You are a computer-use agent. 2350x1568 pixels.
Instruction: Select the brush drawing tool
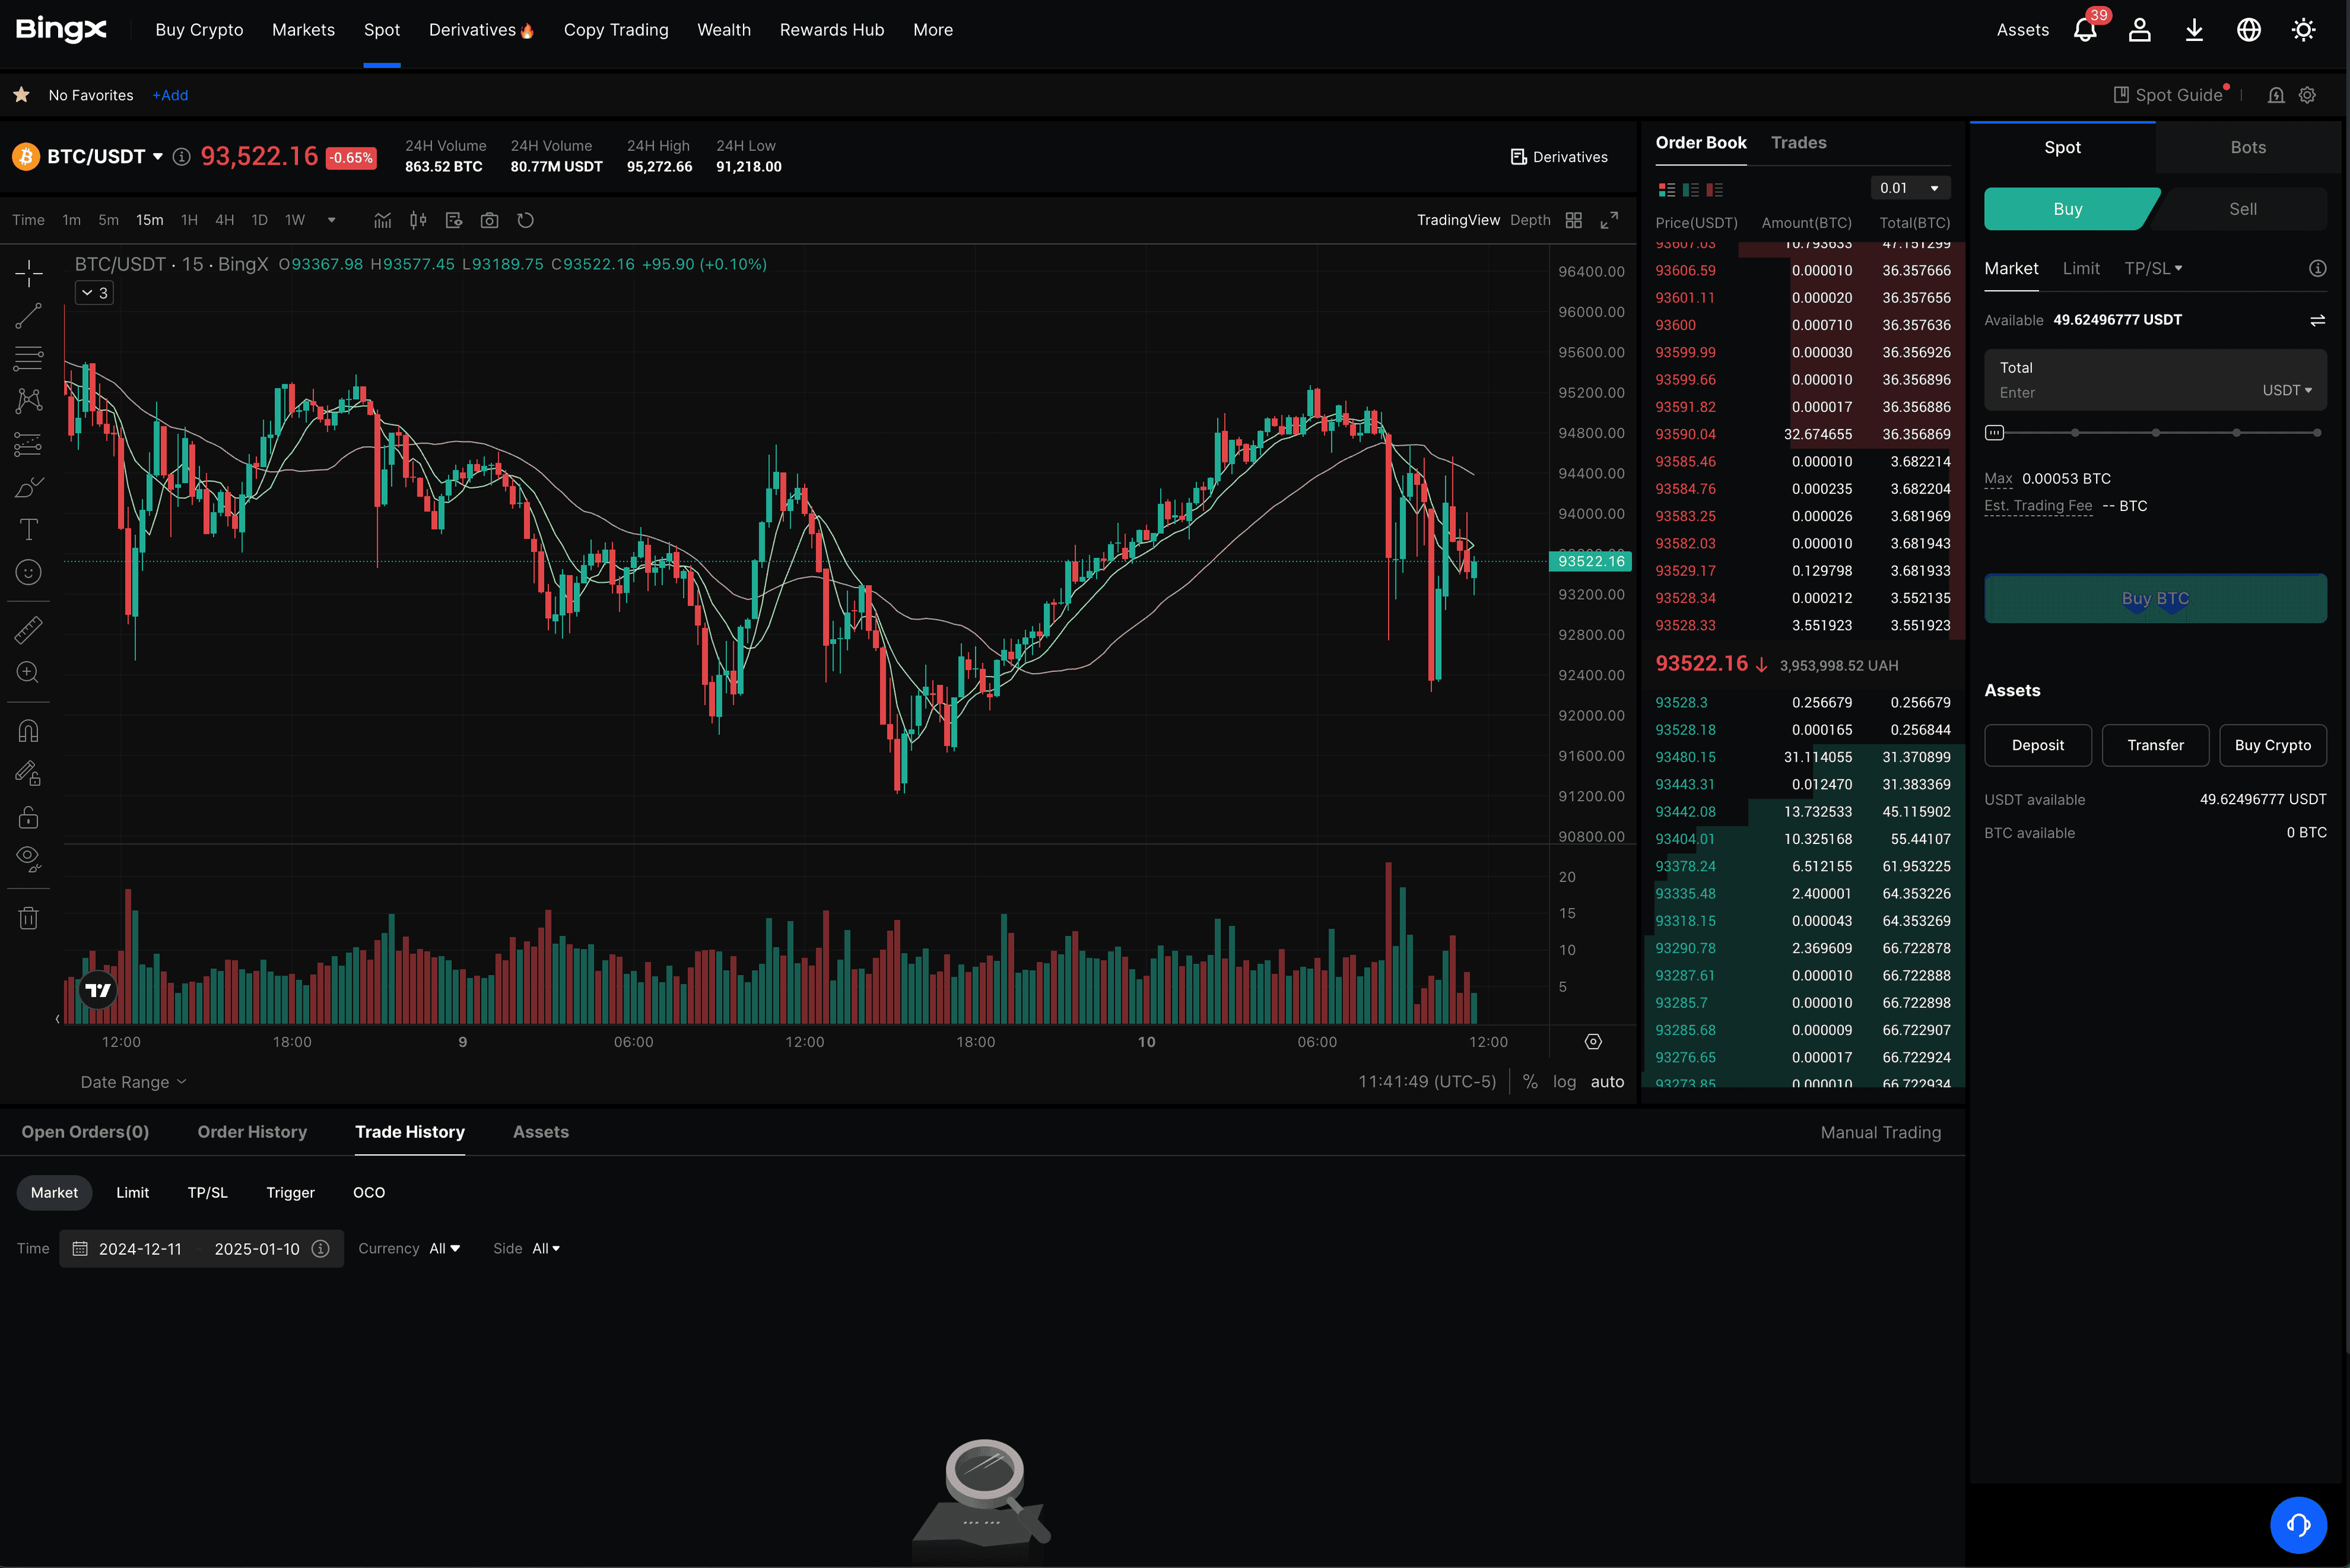coord(28,487)
